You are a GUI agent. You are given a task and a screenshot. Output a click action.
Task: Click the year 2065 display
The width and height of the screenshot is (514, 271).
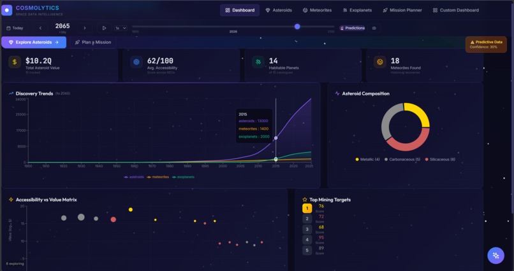62,26
